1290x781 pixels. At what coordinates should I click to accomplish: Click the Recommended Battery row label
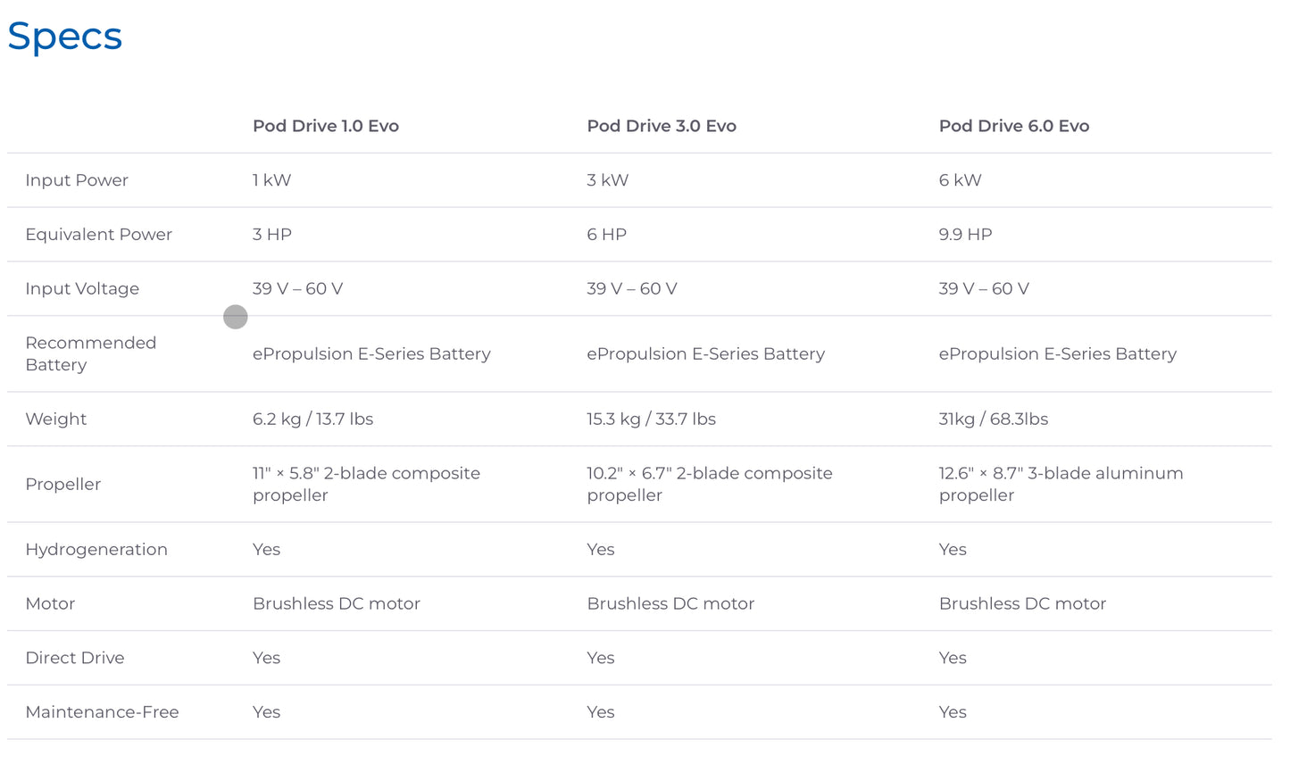[x=90, y=353]
